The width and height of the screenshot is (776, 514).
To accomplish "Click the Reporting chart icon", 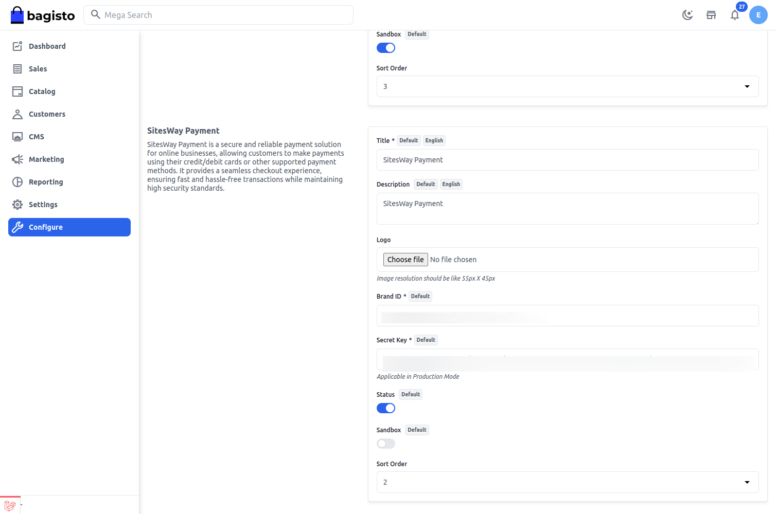I will coord(17,182).
